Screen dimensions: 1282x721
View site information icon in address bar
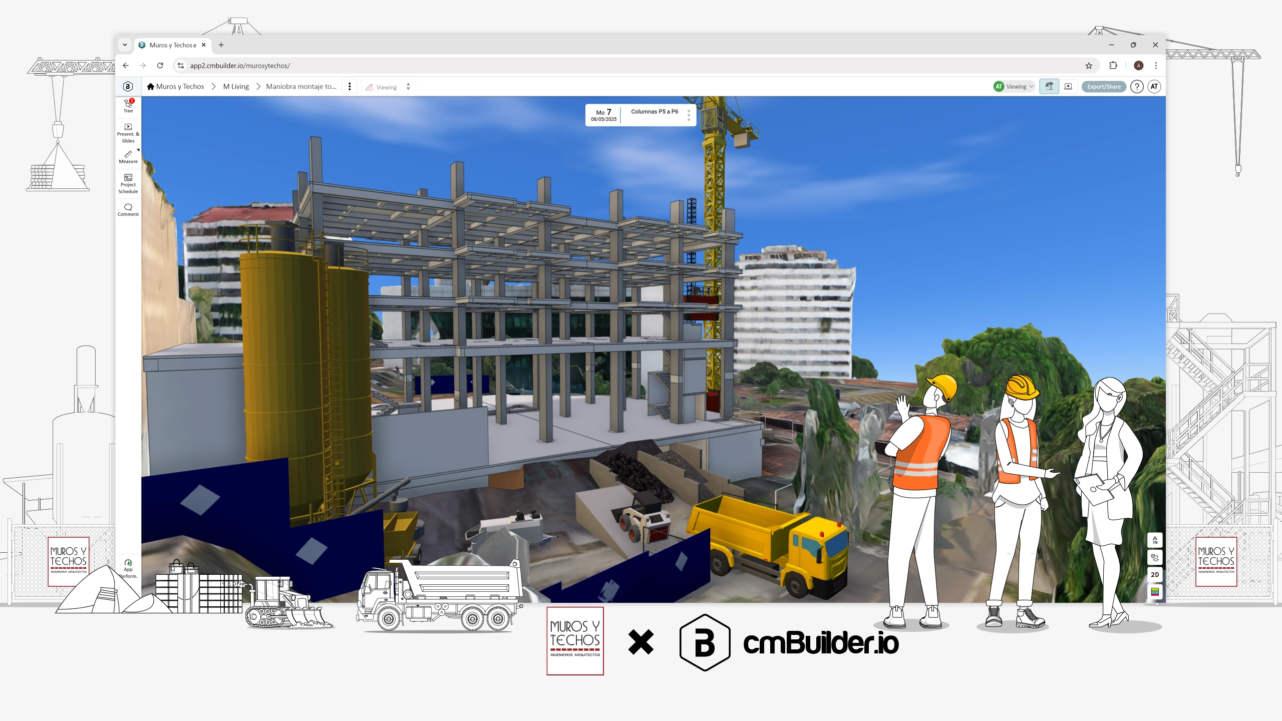[181, 66]
